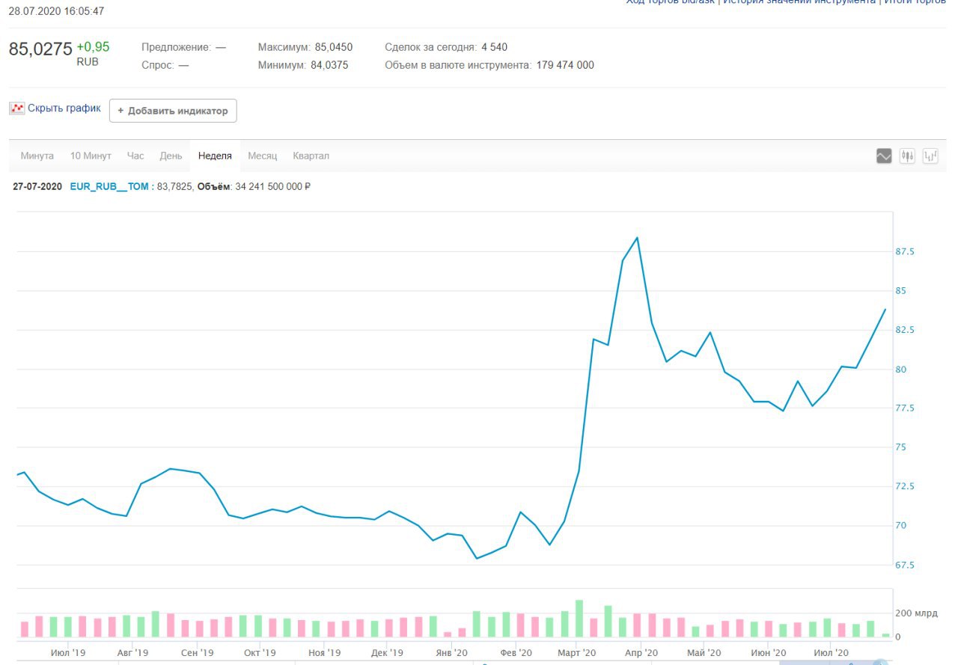The image size is (958, 665).
Task: Click the tallest green volume bar in March
Action: [x=579, y=618]
